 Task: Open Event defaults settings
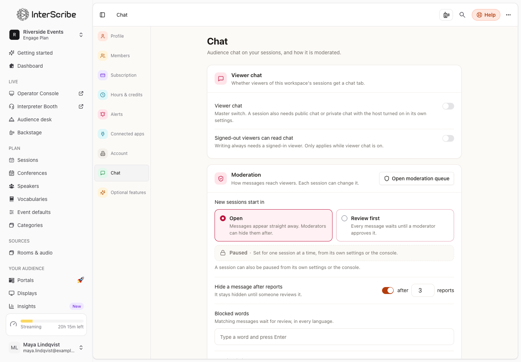[46, 212]
